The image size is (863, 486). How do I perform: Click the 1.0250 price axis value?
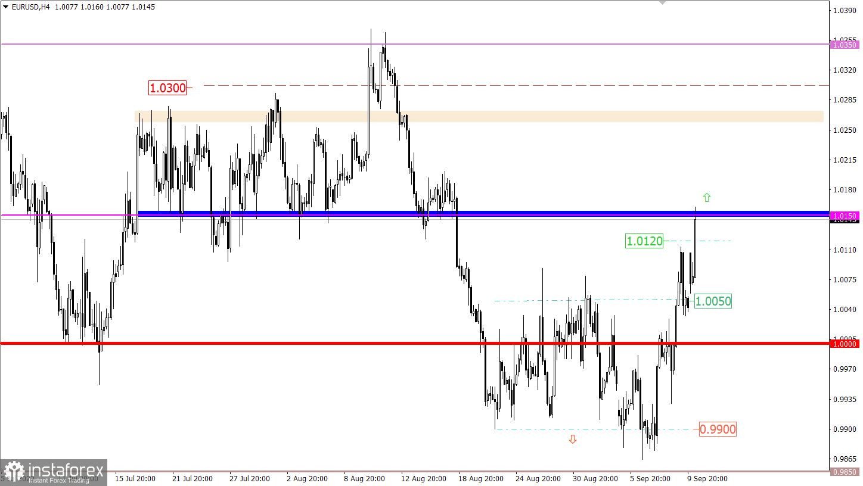pos(845,130)
